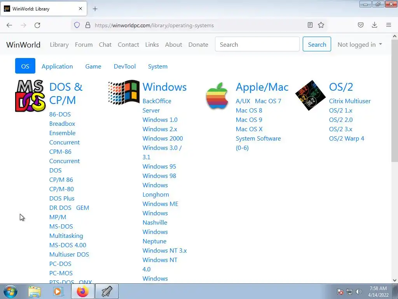Open the Windows 2000 link
The width and height of the screenshot is (398, 299).
pos(163,139)
